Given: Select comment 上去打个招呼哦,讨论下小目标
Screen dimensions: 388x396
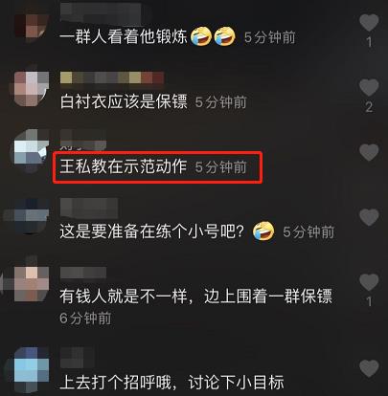Looking at the screenshot, I should pyautogui.click(x=171, y=382).
